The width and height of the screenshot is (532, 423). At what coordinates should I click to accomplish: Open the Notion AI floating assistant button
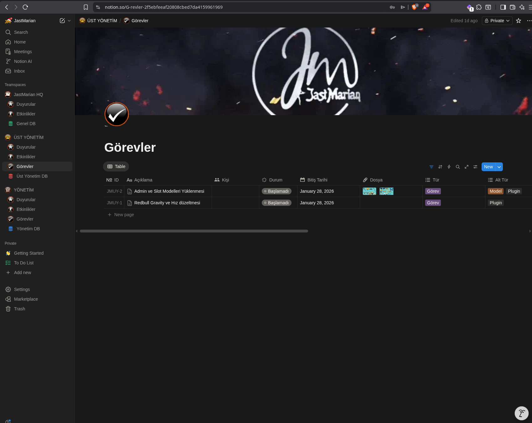click(522, 413)
